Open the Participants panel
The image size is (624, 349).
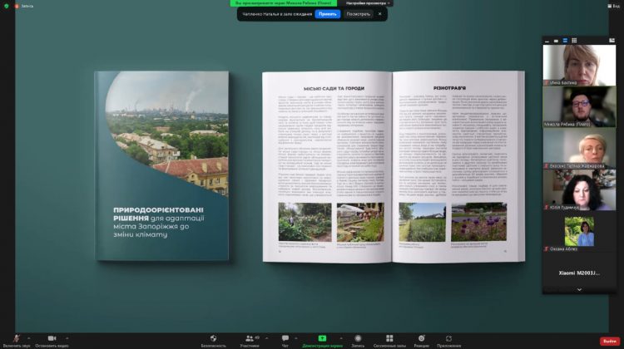pyautogui.click(x=249, y=338)
